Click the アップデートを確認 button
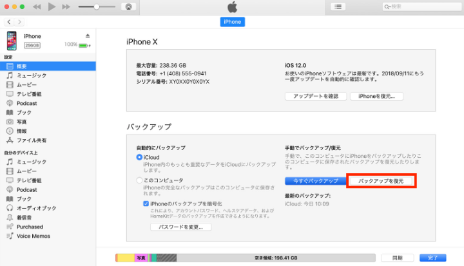464x266 pixels. (316, 96)
